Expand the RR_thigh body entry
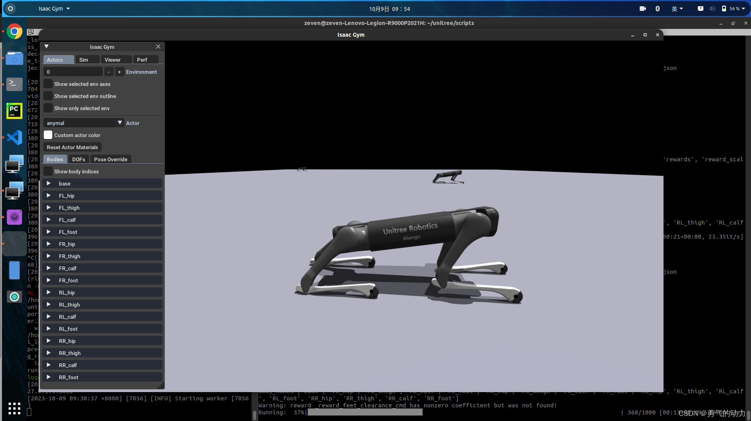This screenshot has height=421, width=751. [49, 353]
